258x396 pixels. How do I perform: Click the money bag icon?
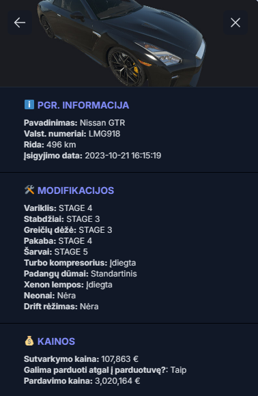coord(29,341)
